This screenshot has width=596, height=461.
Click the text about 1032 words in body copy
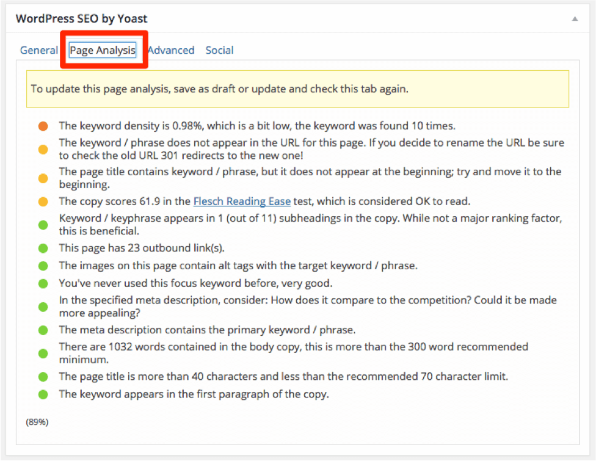294,353
